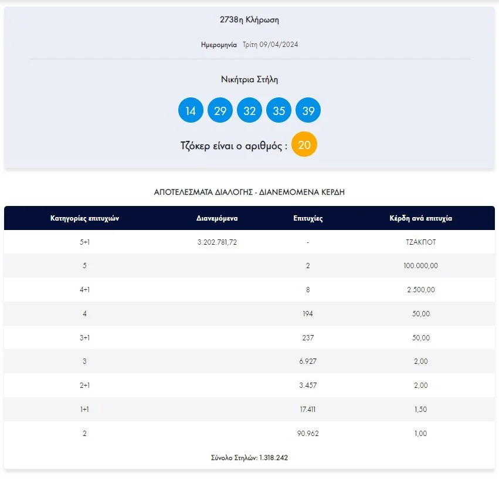Viewport: 499px width, 480px height.
Task: Click the 6.927 winners count cell
Action: pyautogui.click(x=308, y=361)
